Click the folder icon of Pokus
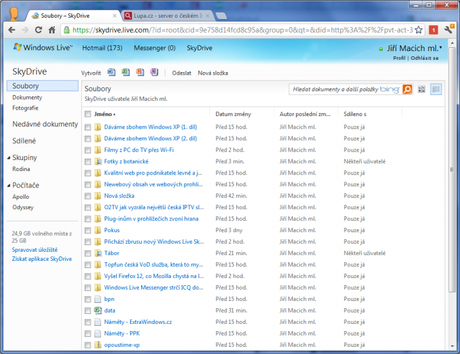The height and width of the screenshot is (354, 460). pos(98,230)
